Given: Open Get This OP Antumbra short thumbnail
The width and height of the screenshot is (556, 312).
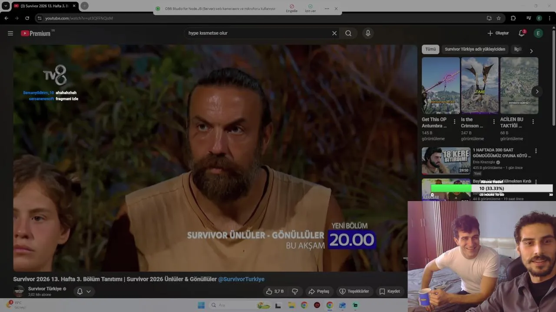Looking at the screenshot, I should point(440,86).
